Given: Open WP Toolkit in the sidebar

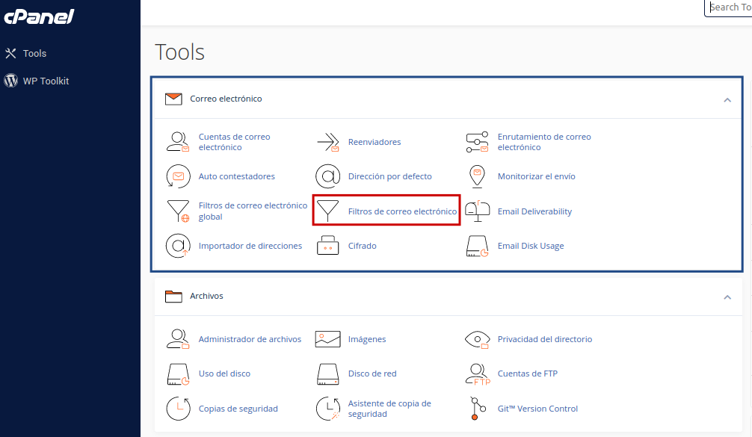Looking at the screenshot, I should coord(46,81).
